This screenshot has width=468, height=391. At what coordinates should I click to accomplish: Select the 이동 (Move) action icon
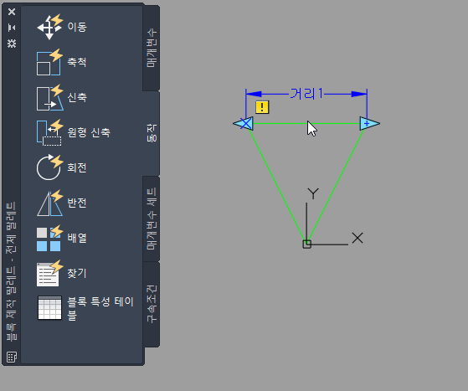click(50, 27)
